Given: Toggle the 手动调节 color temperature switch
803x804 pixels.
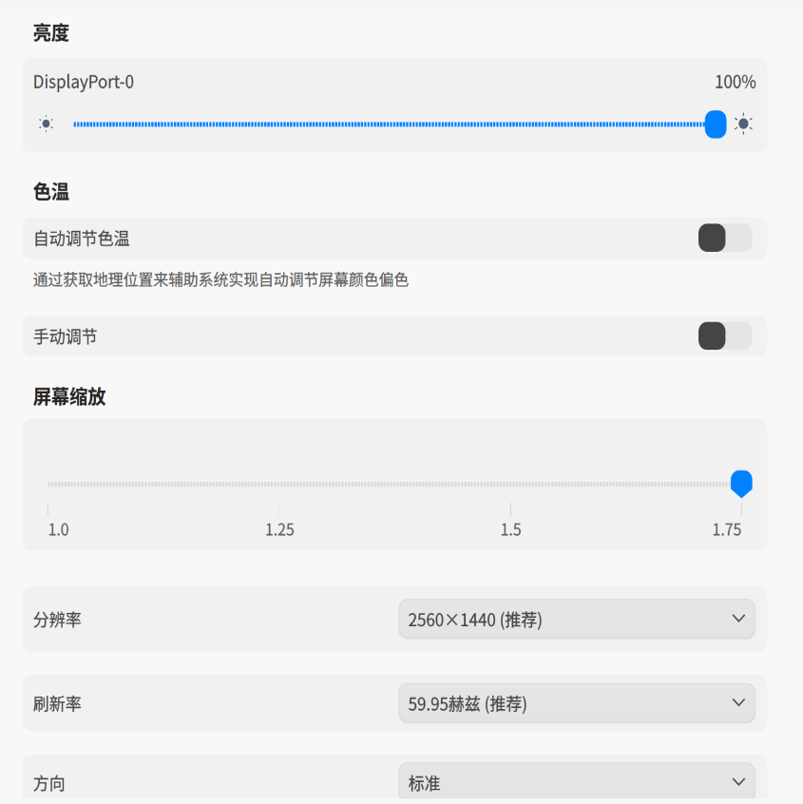Looking at the screenshot, I should click(x=724, y=336).
